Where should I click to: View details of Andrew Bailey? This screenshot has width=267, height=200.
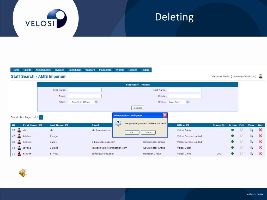[x=251, y=142]
